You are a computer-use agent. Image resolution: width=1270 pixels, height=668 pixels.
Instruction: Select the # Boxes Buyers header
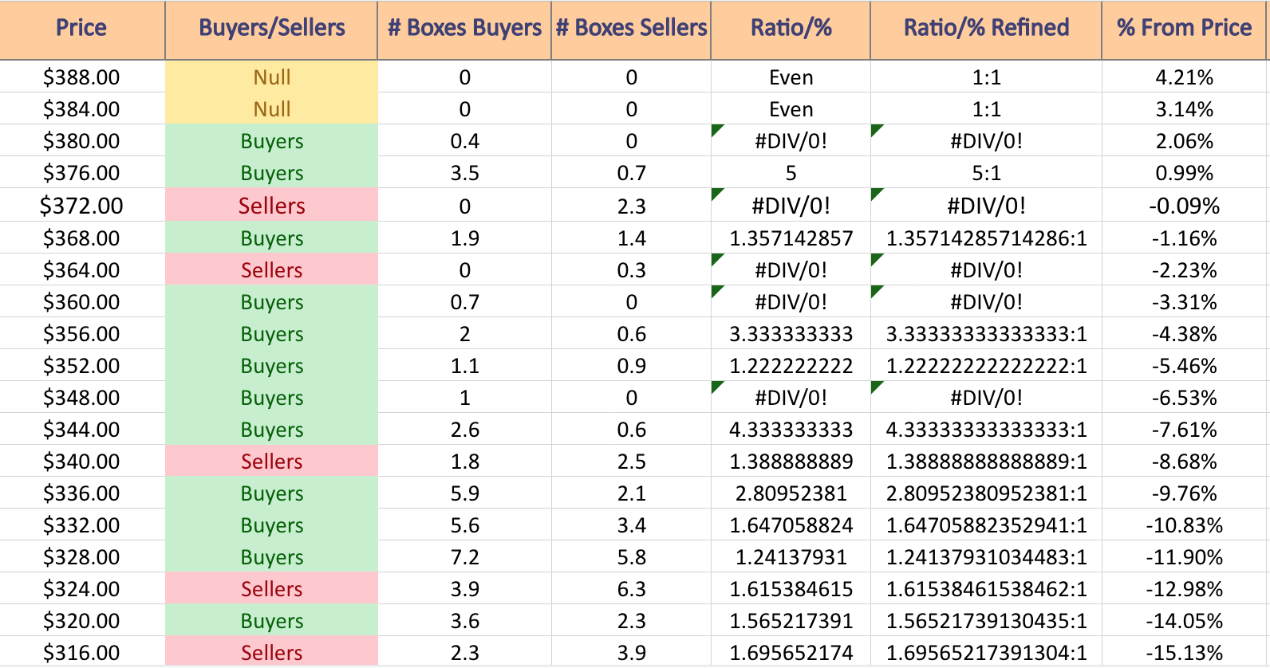pyautogui.click(x=464, y=29)
